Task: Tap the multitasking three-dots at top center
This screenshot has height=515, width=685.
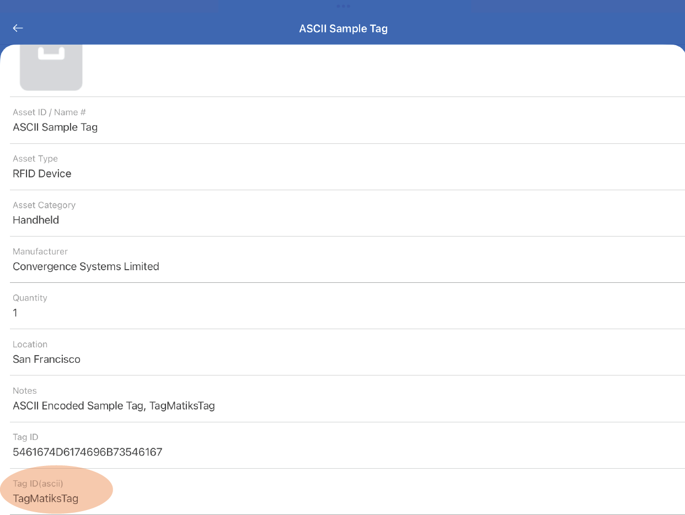Action: pyautogui.click(x=343, y=6)
